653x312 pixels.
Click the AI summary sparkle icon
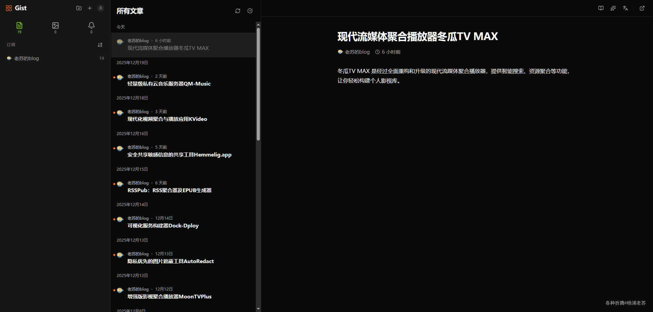tap(613, 8)
